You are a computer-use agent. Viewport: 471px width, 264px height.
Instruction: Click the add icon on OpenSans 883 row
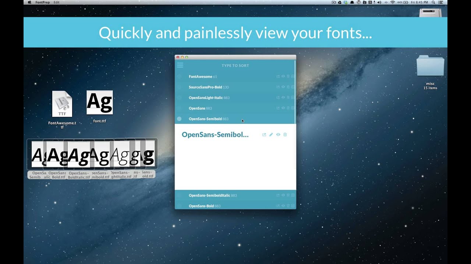click(293, 108)
